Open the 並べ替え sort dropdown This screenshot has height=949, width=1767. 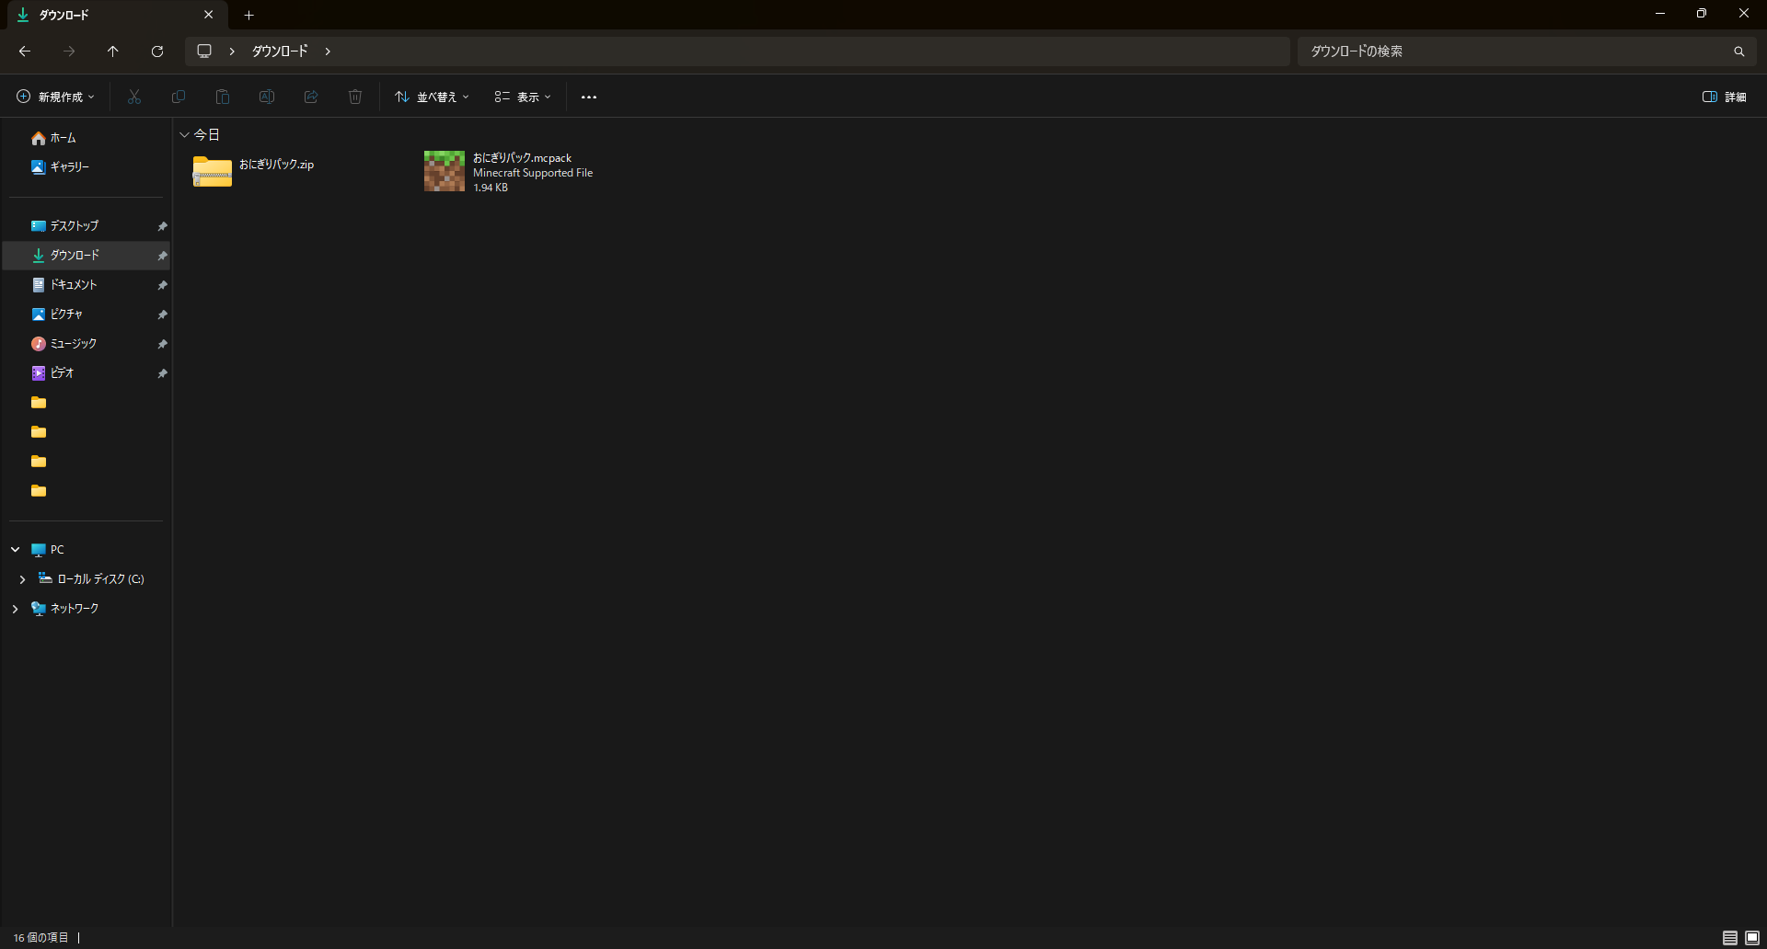(432, 97)
